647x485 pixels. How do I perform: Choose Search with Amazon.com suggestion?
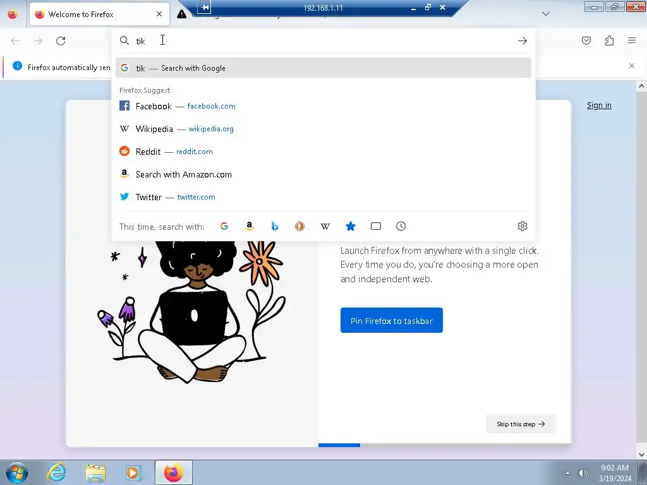click(323, 174)
